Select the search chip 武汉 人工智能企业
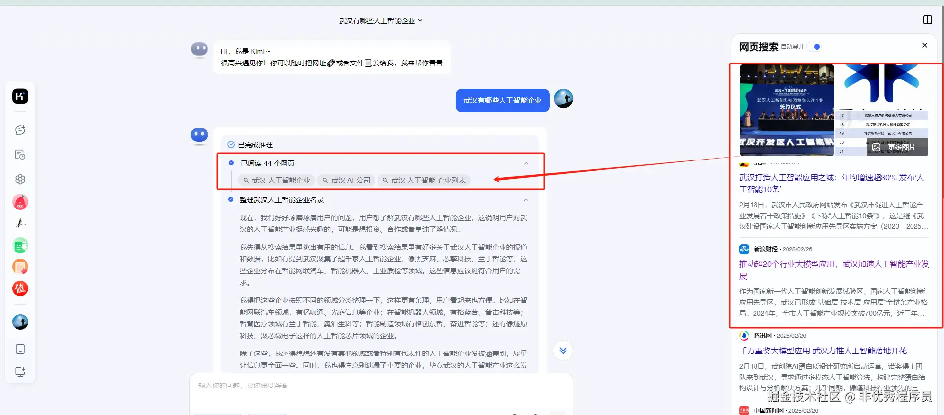Screen dimensions: 944x415 point(277,180)
